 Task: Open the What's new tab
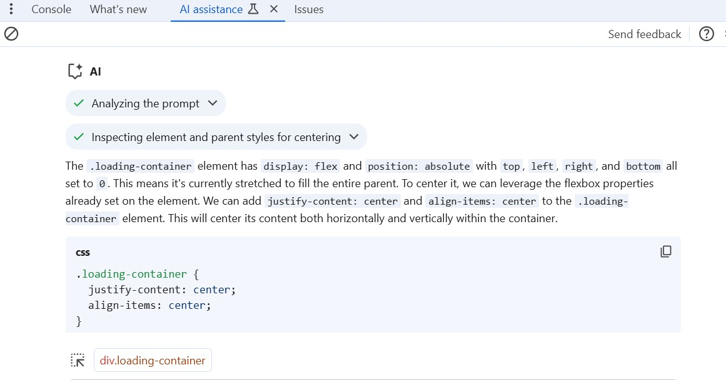click(x=118, y=9)
